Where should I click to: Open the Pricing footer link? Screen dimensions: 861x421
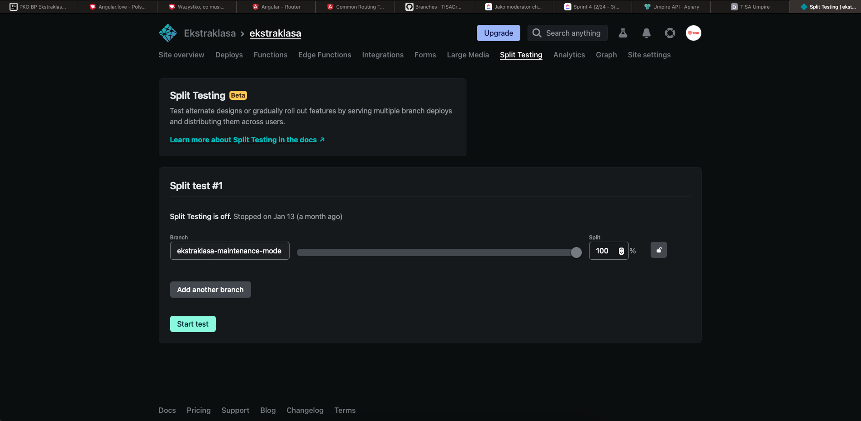click(x=199, y=410)
